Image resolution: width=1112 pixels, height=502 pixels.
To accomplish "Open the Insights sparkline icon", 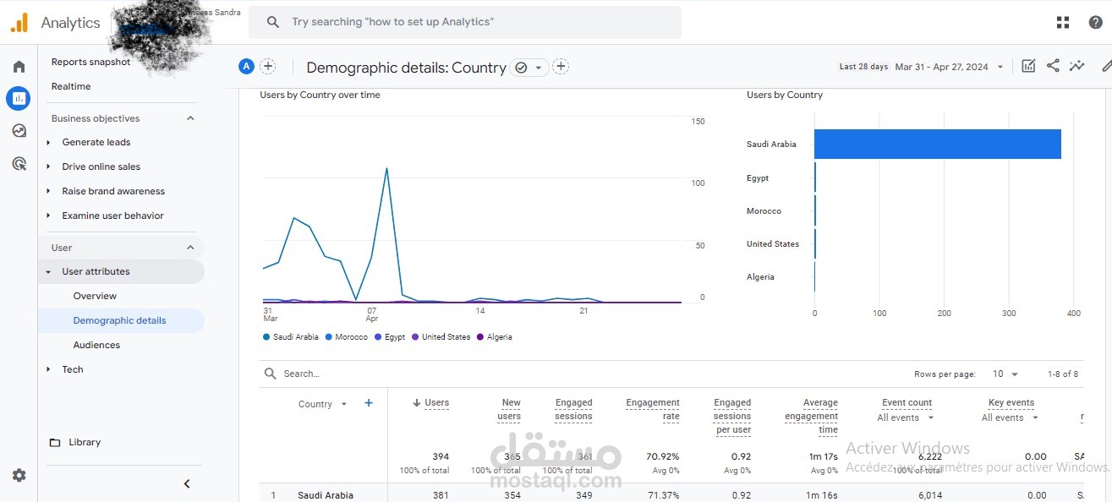I will point(1076,66).
